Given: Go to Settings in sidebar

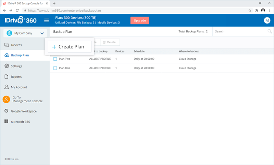Looking at the screenshot, I should point(16,66).
